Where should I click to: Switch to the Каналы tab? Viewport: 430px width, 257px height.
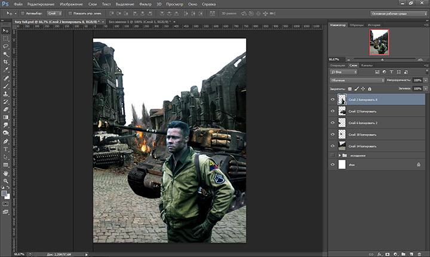pyautogui.click(x=368, y=65)
